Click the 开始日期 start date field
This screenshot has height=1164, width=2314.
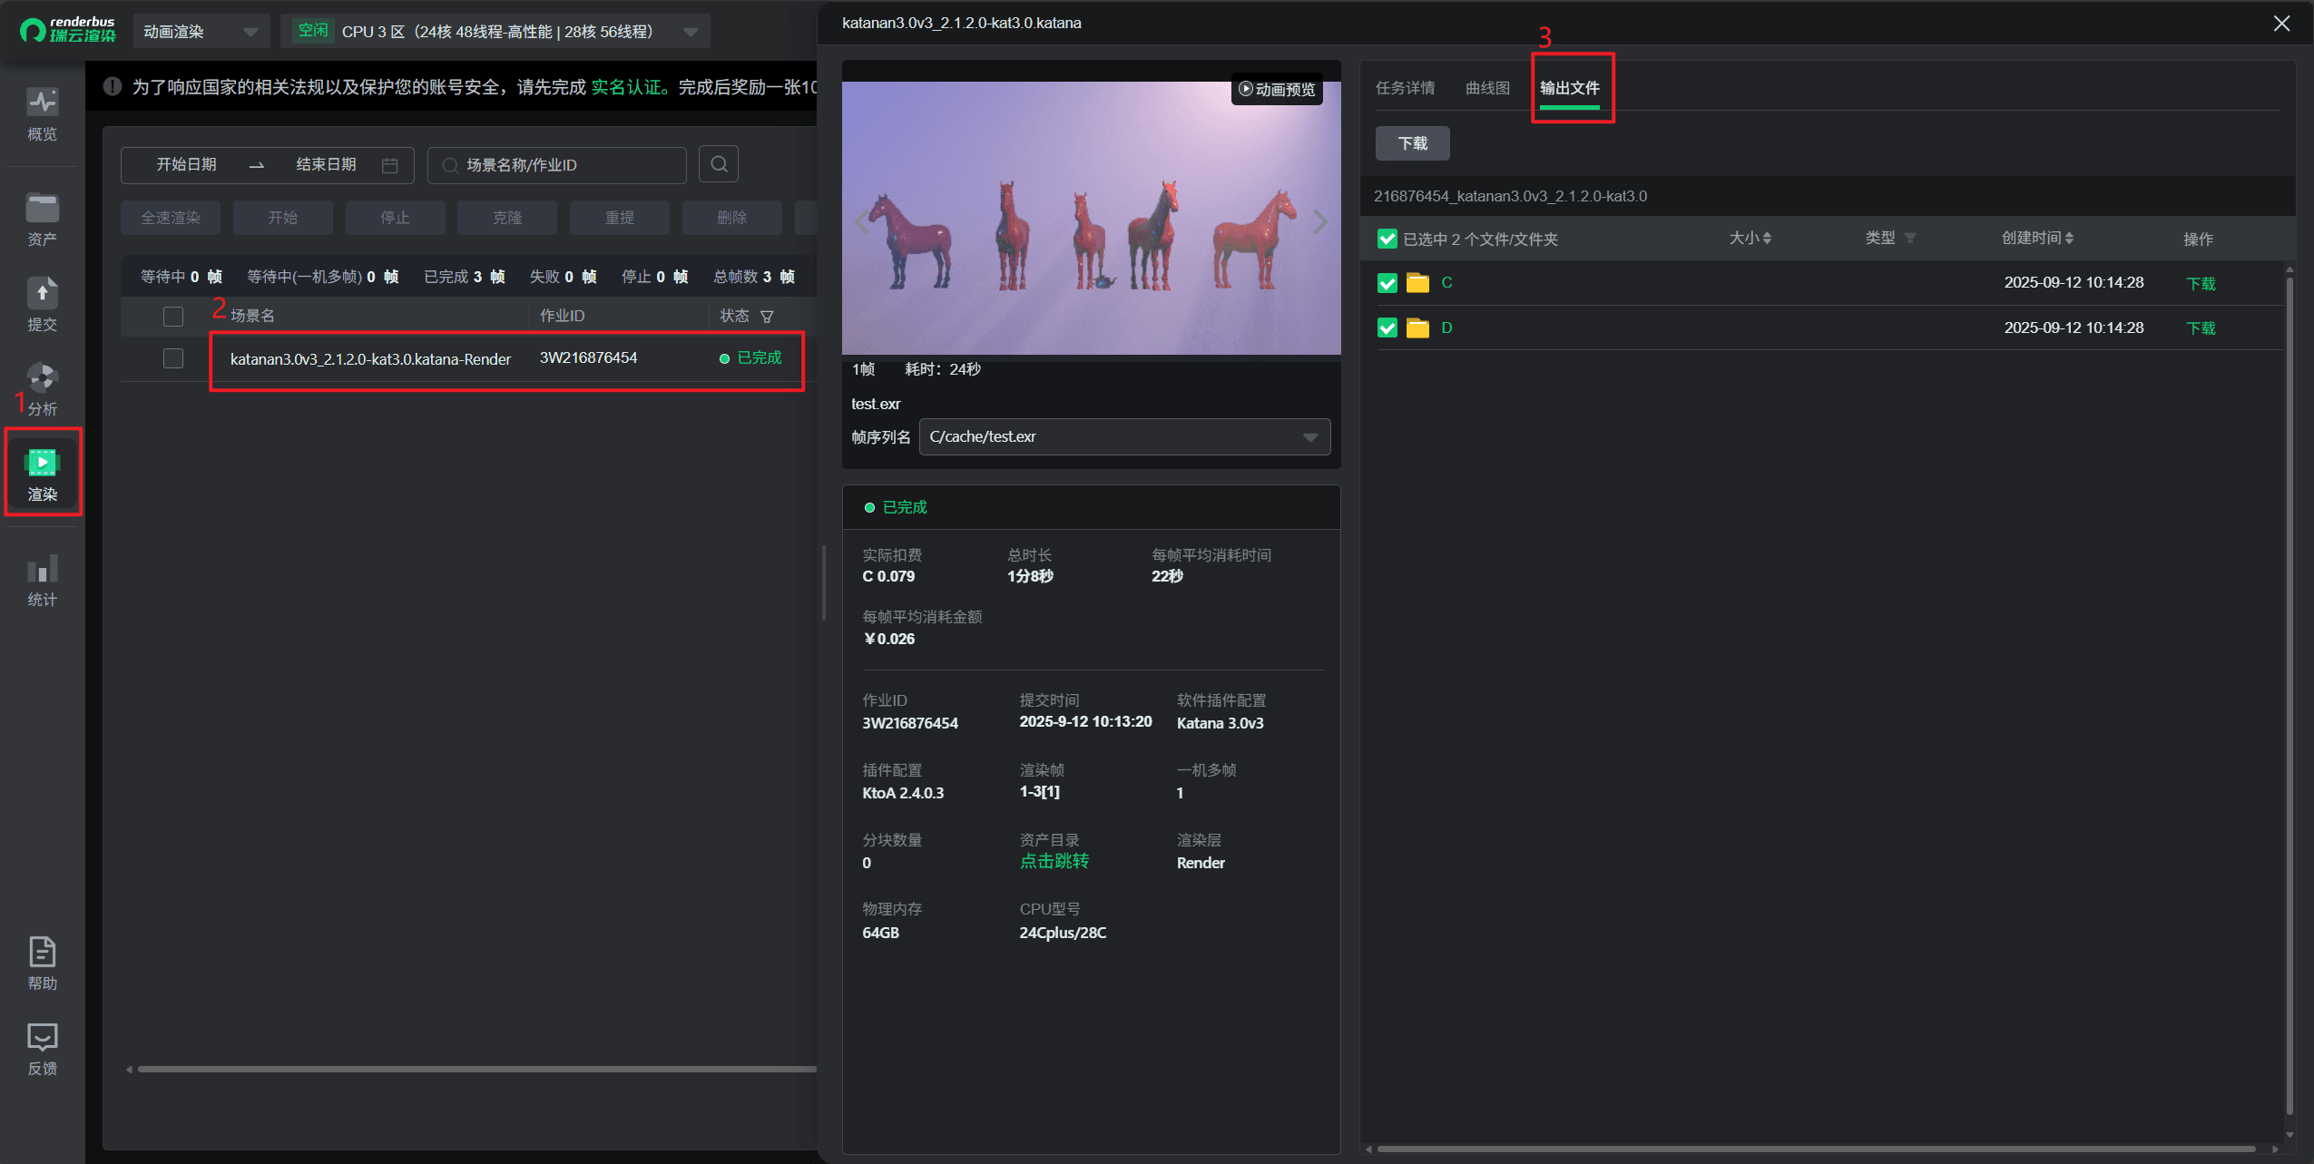(186, 164)
